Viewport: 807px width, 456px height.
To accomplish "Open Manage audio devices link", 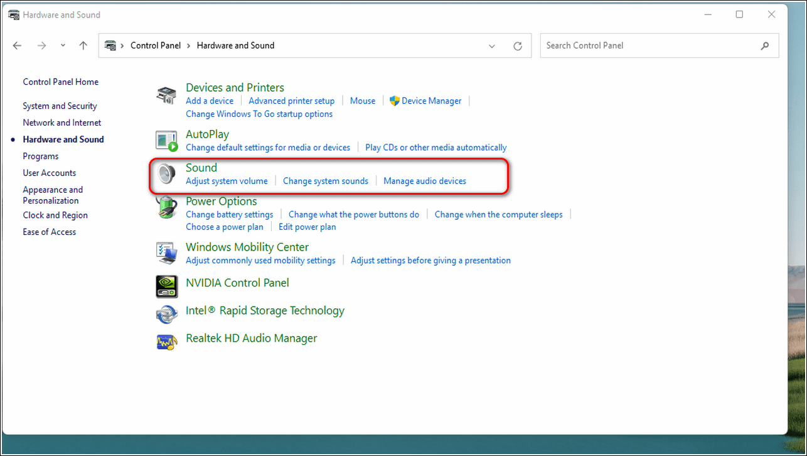I will (x=424, y=181).
